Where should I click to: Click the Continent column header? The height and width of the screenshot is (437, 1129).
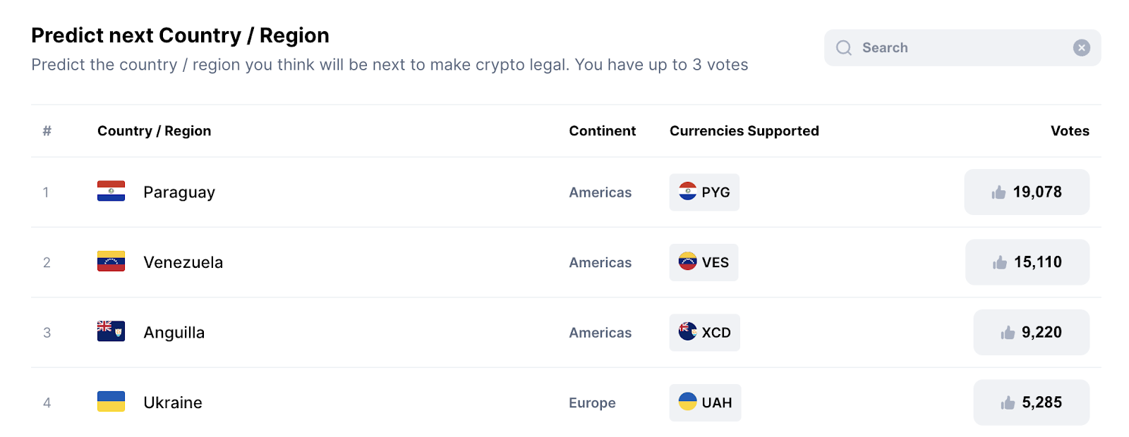pos(602,131)
